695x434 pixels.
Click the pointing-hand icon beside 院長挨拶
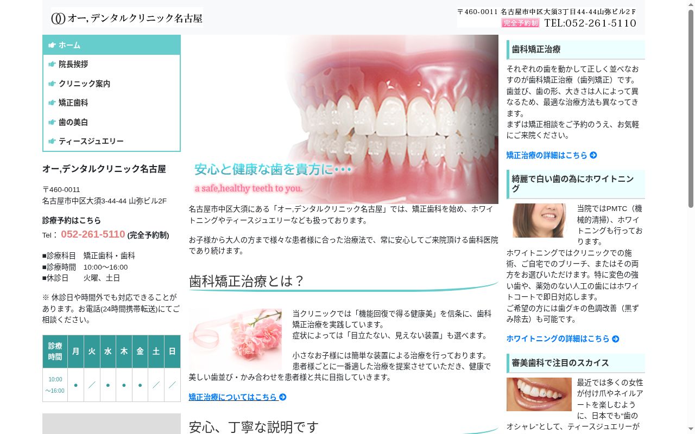point(52,64)
